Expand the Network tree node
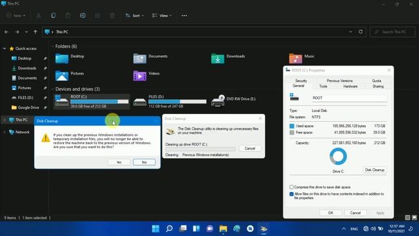This screenshot has width=419, height=236. [5, 132]
